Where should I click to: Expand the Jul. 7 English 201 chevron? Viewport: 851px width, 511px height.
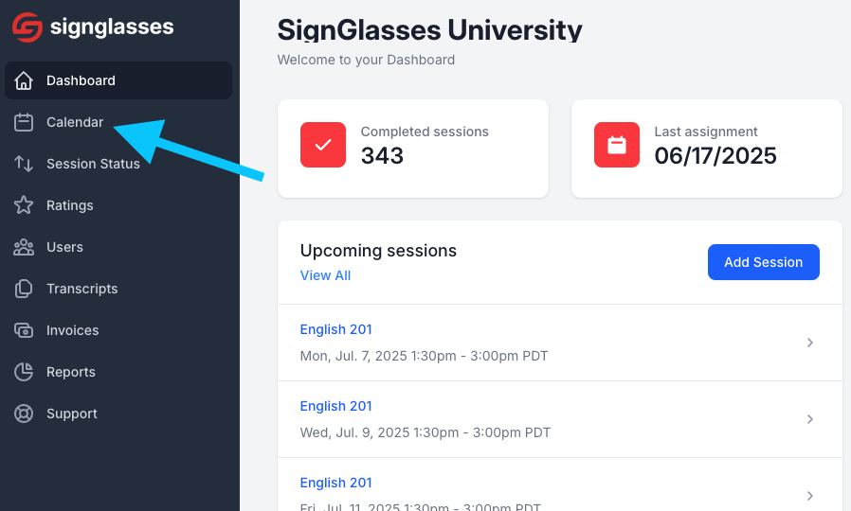pyautogui.click(x=809, y=343)
